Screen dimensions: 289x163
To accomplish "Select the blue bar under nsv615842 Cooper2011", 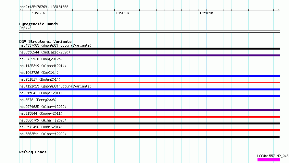I will tap(149, 96).
